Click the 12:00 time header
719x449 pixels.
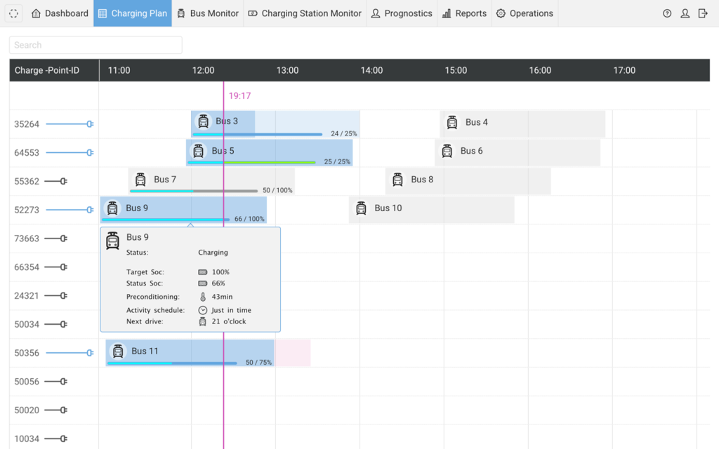point(203,70)
